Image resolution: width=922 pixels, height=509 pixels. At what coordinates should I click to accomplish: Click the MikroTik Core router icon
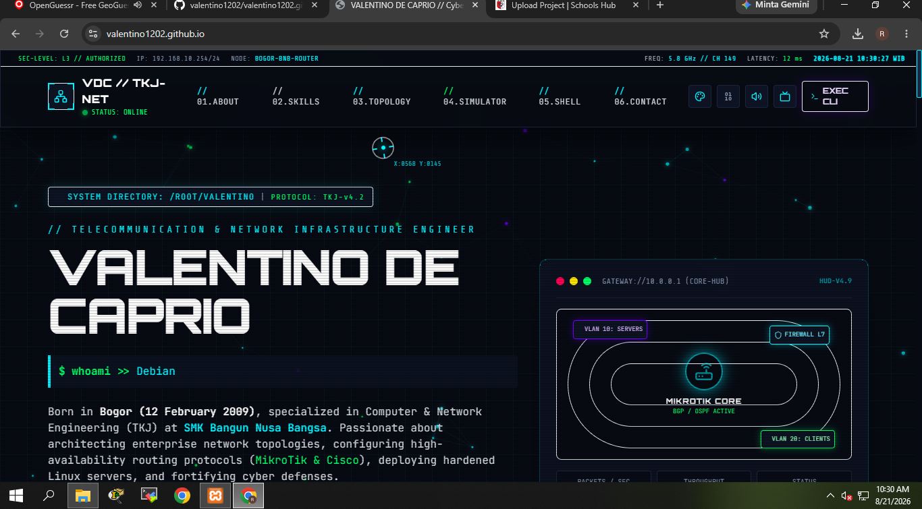pyautogui.click(x=704, y=371)
